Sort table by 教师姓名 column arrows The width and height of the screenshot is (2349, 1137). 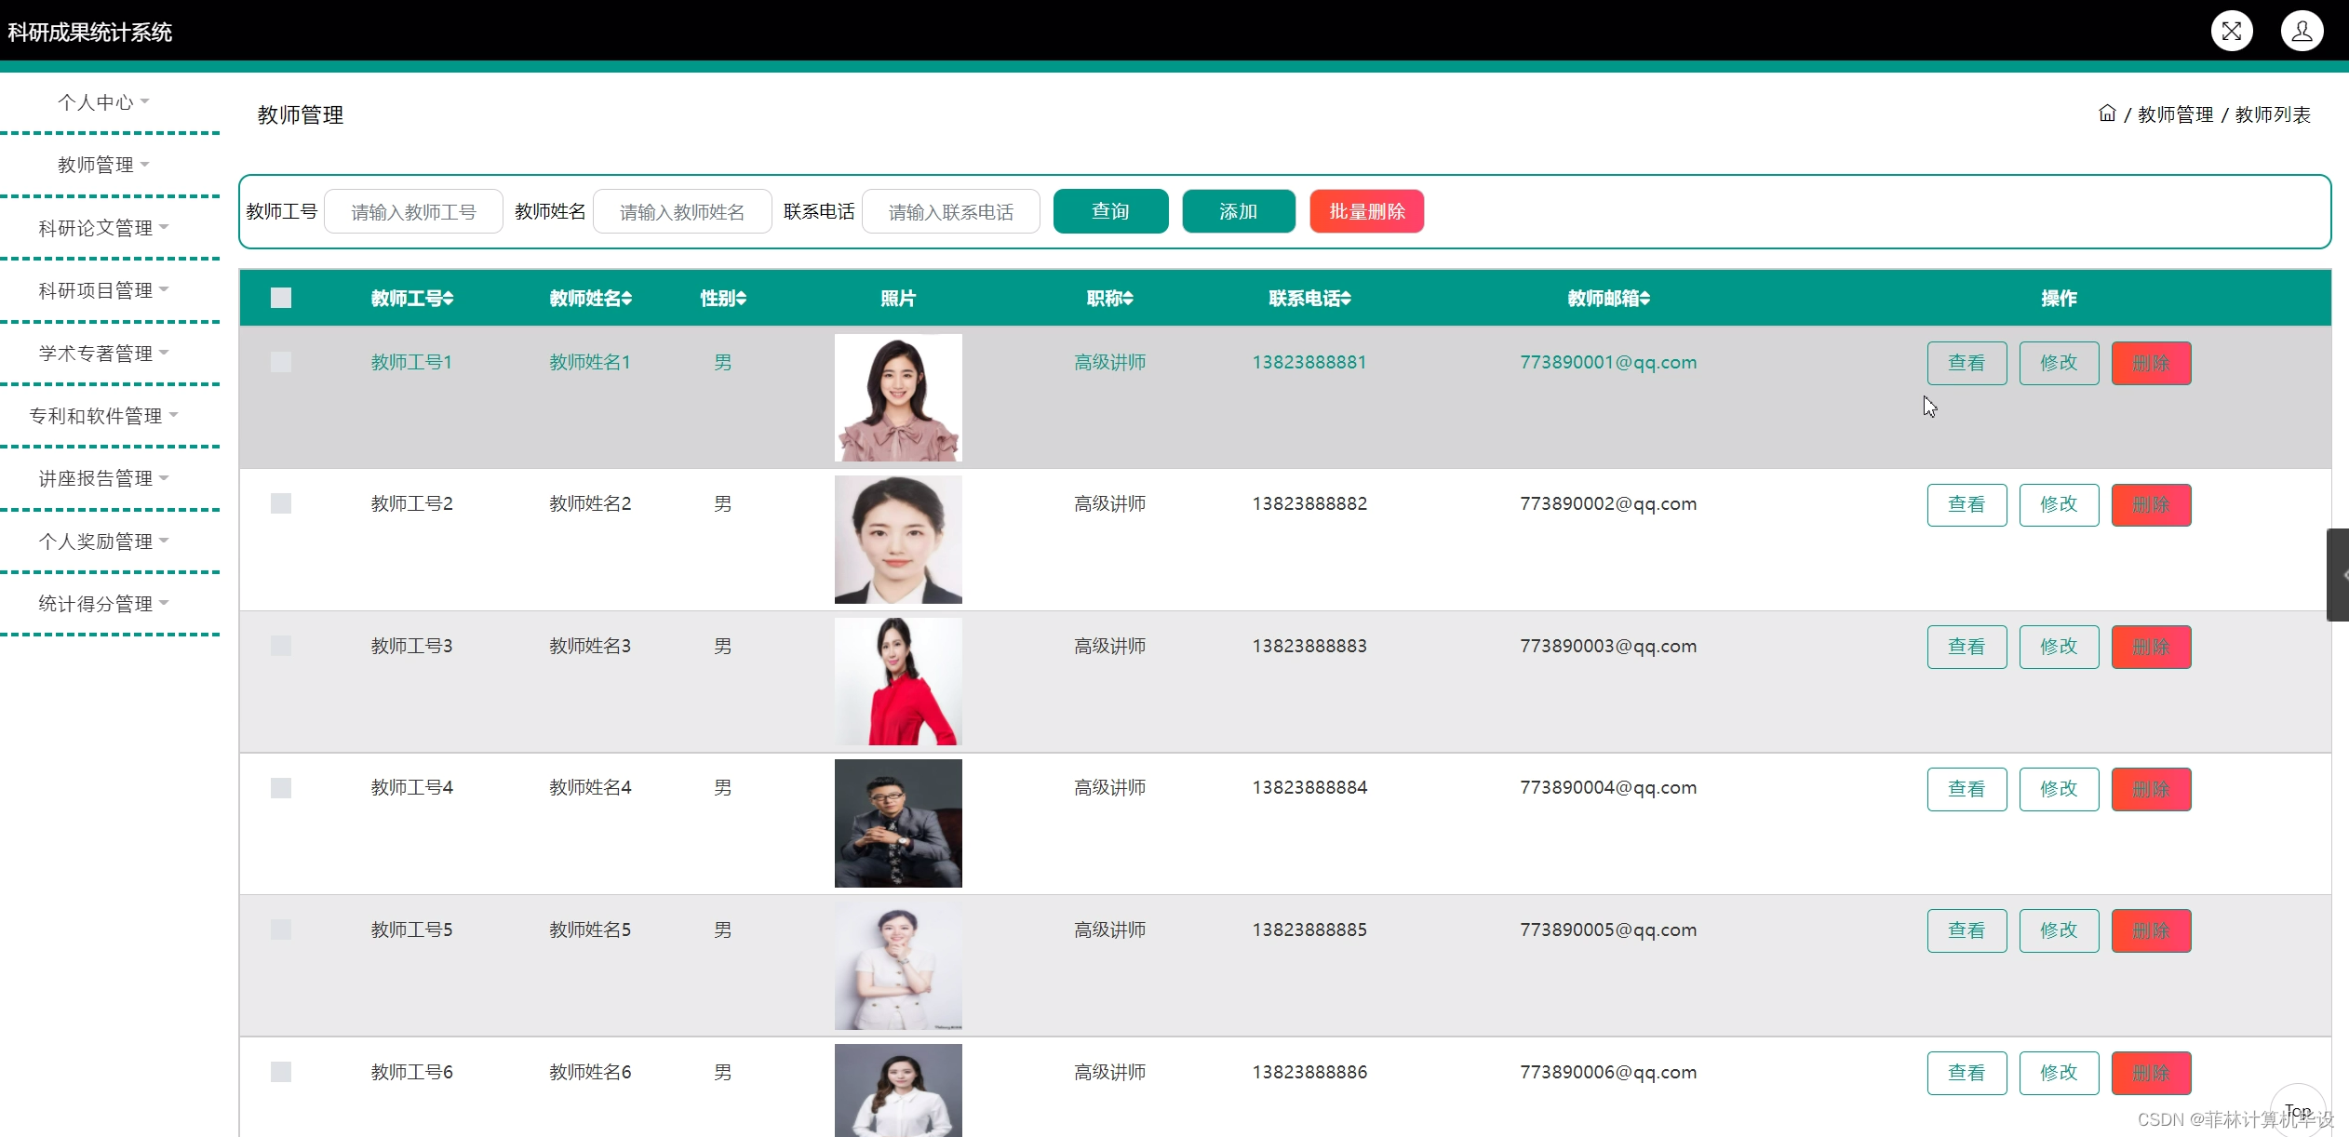627,299
